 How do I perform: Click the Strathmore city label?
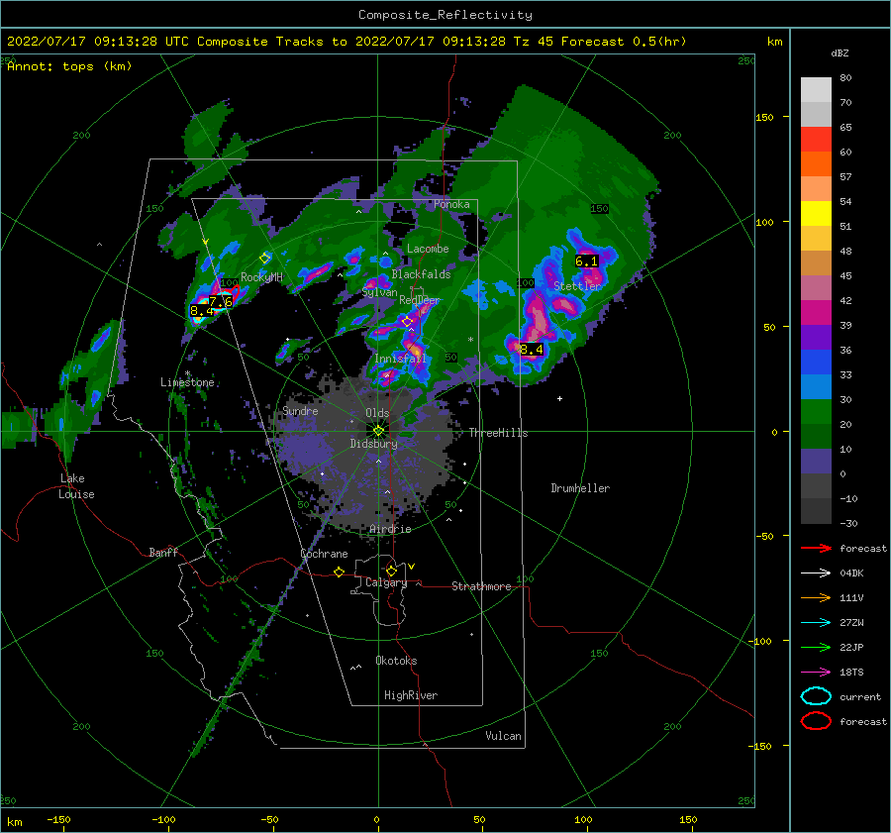[x=481, y=586]
